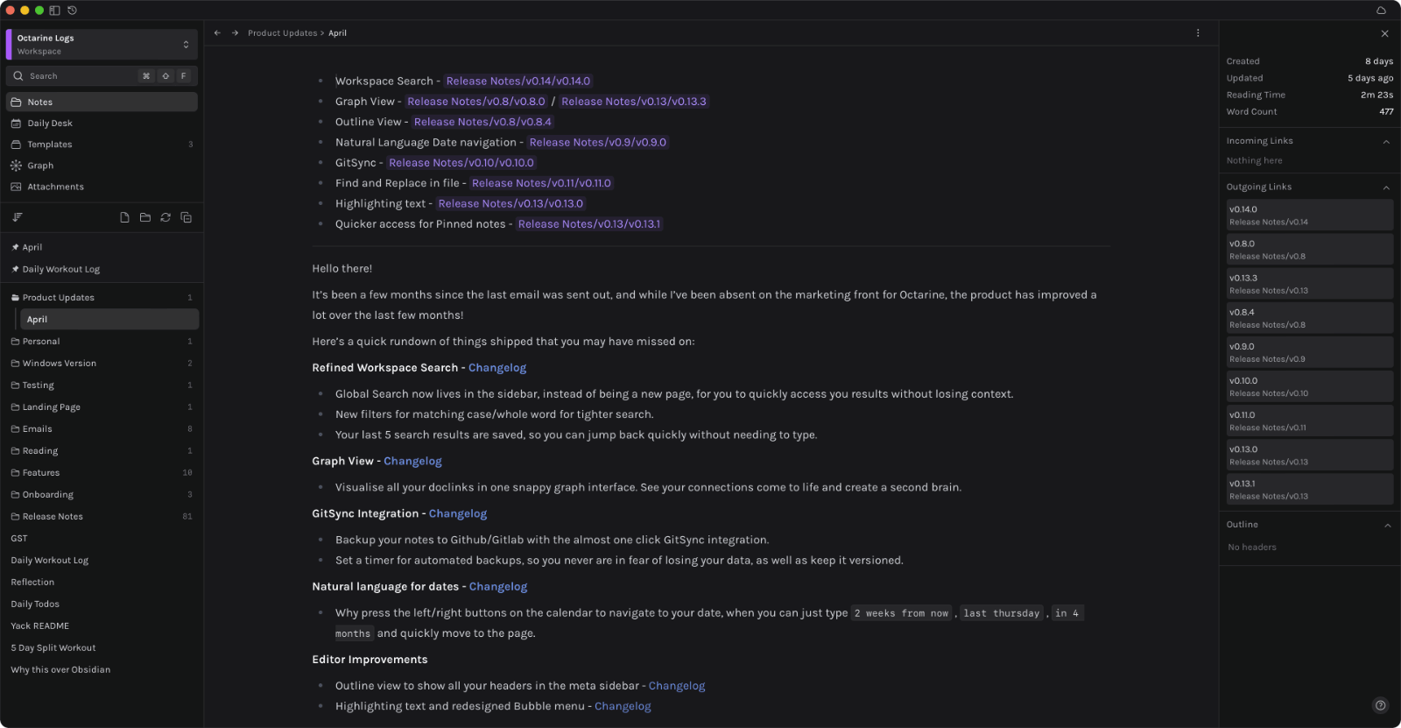The height and width of the screenshot is (728, 1401).
Task: Create a new note with file icon
Action: [x=124, y=217]
